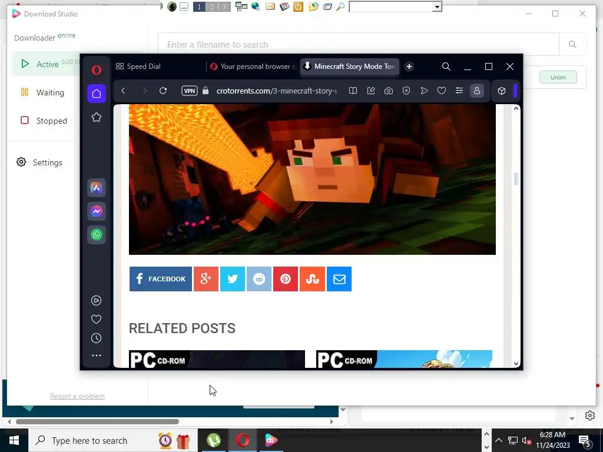Click the crotorrents.com address bar
The image size is (603, 452).
click(277, 91)
